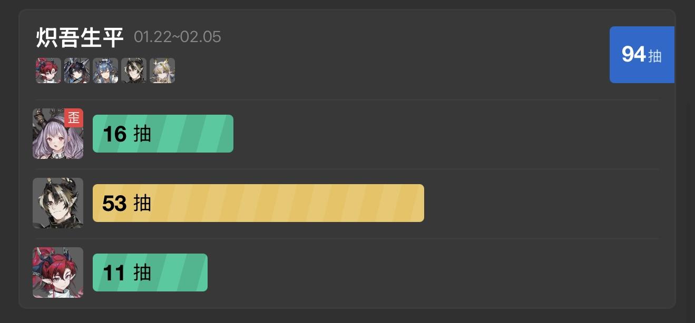
Task: Click the blue 94 抽 total badge
Action: click(642, 55)
